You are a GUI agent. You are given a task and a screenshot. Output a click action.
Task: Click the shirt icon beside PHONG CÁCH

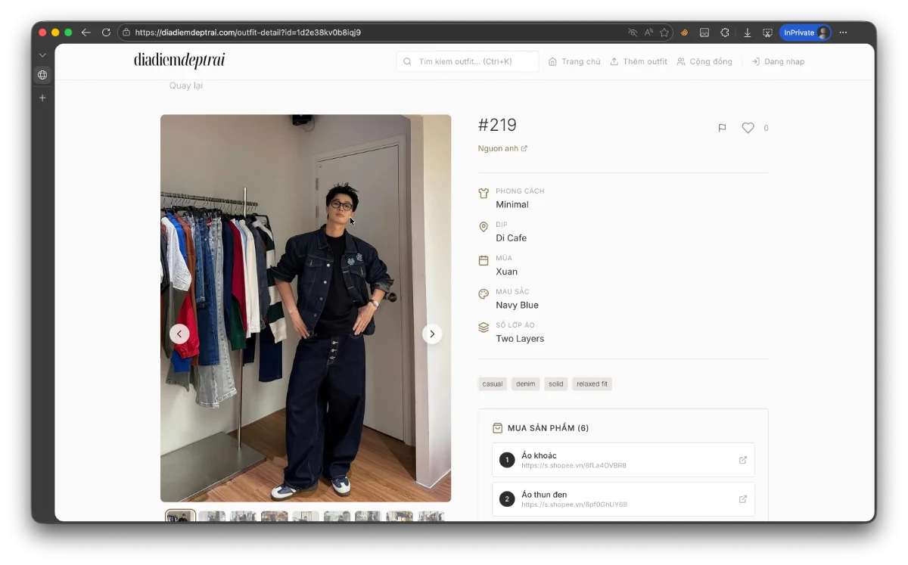[484, 193]
